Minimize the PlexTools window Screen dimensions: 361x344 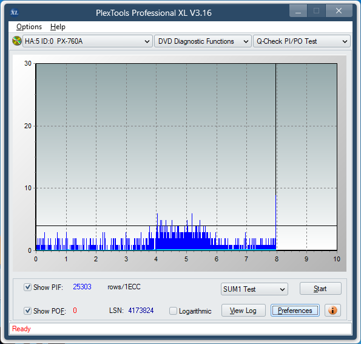tap(298, 11)
